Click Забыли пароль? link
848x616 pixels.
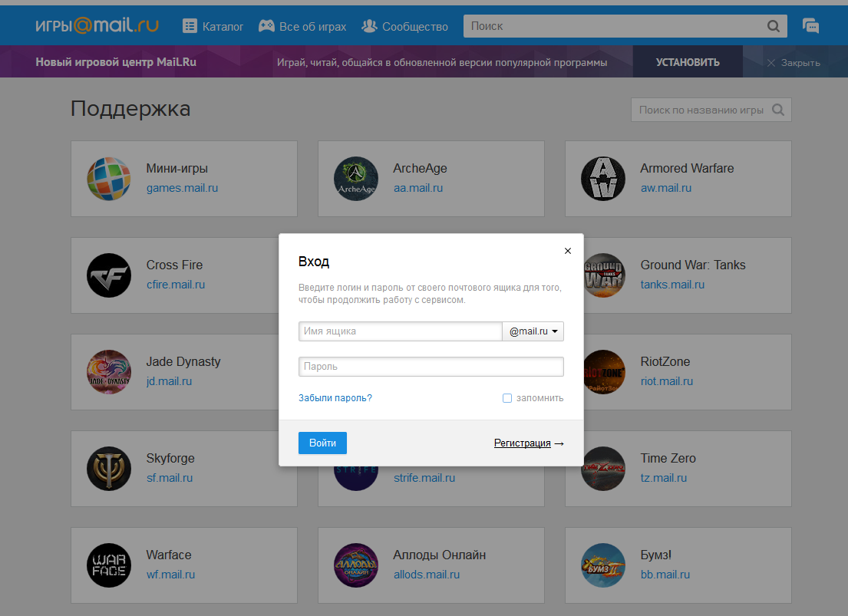pyautogui.click(x=335, y=398)
